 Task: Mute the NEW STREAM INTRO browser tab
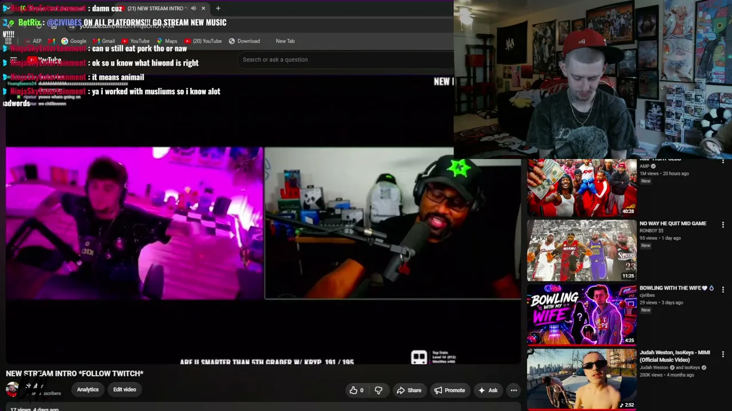click(193, 9)
